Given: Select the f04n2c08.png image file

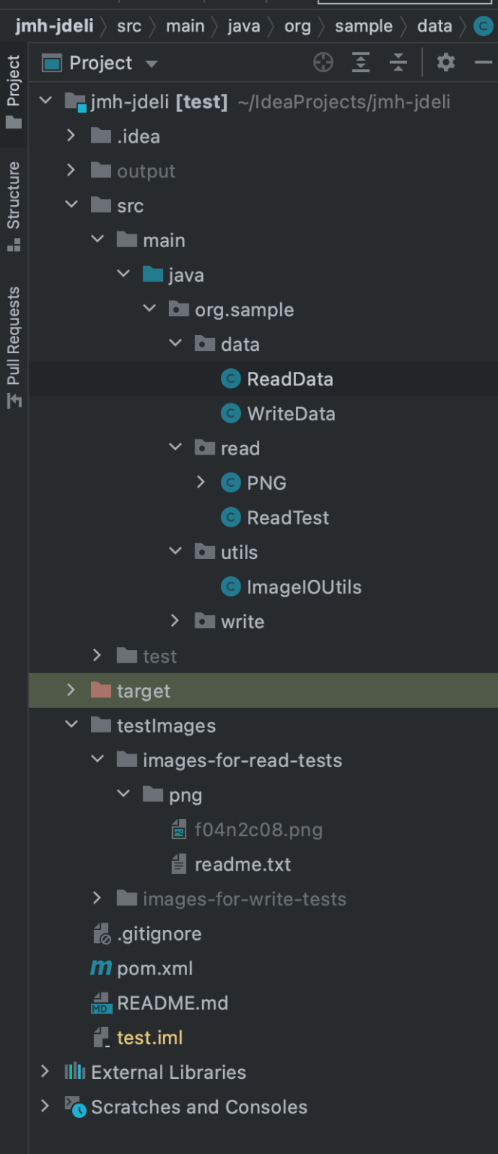Looking at the screenshot, I should coord(258,830).
